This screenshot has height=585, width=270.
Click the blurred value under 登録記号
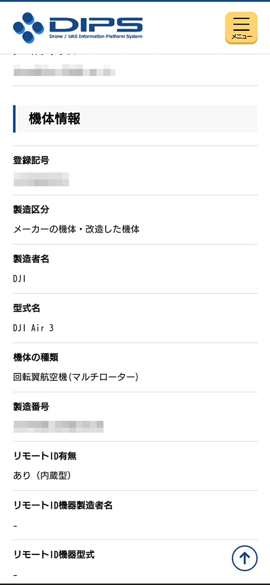tap(41, 179)
